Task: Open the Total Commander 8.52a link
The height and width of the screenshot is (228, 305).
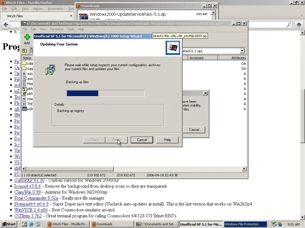Action: pos(36,198)
